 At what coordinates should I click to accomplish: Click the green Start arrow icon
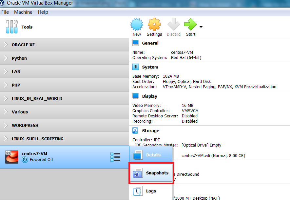click(x=190, y=25)
